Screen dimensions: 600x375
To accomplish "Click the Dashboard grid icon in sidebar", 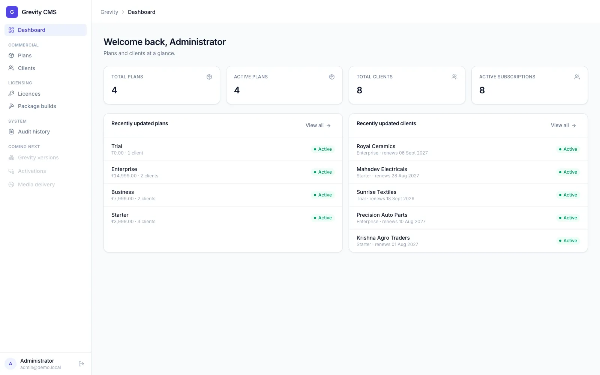I will (11, 30).
